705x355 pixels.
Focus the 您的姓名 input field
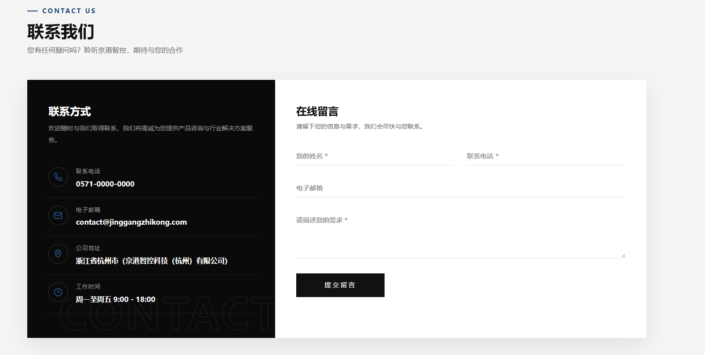tap(375, 156)
